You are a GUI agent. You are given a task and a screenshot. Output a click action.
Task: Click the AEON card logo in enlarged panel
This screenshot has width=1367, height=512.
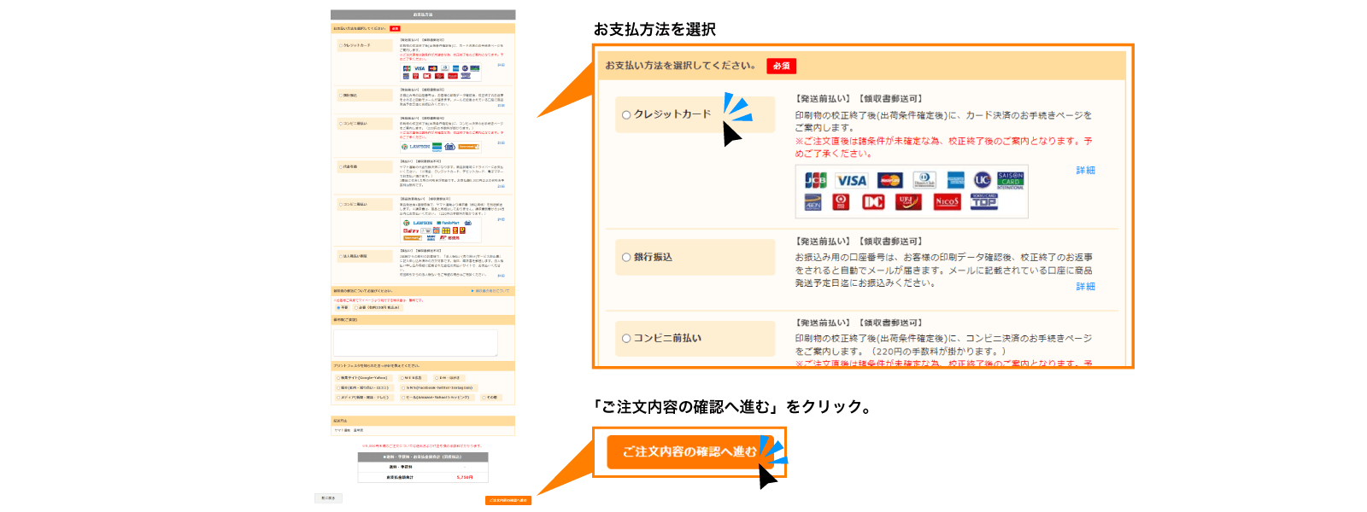coord(813,202)
